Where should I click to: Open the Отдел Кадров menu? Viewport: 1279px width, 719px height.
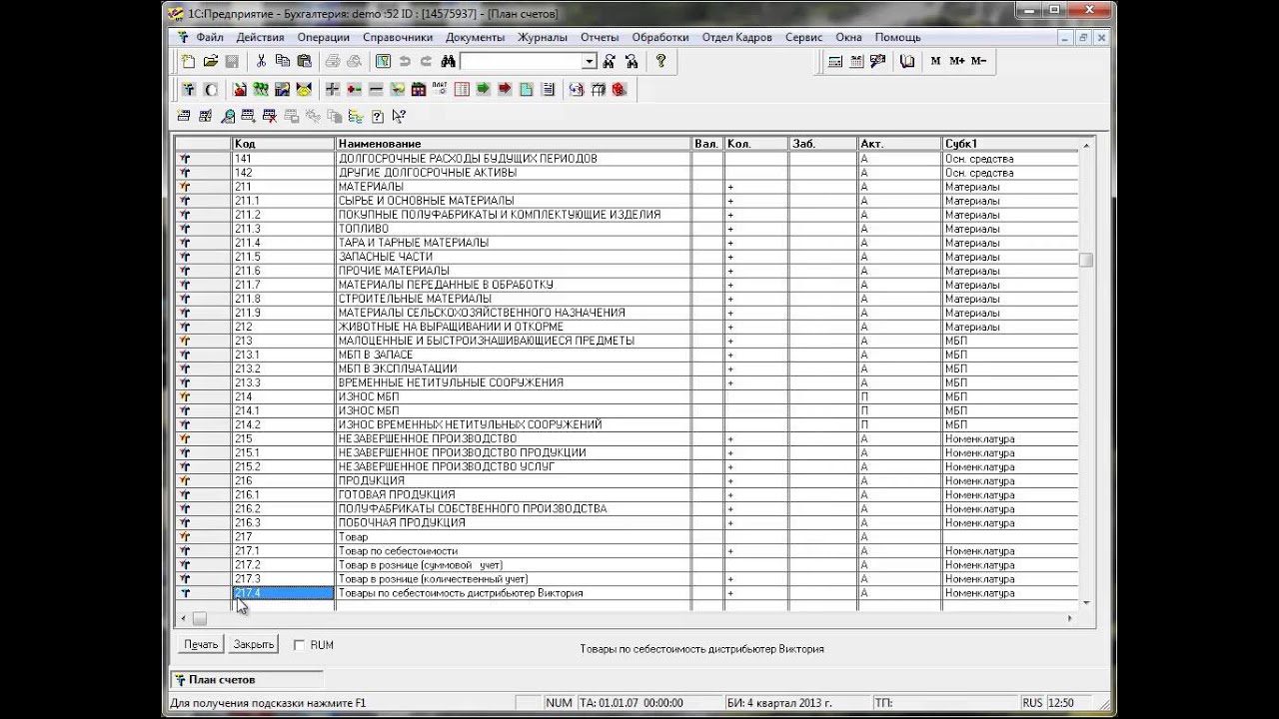pyautogui.click(x=737, y=37)
